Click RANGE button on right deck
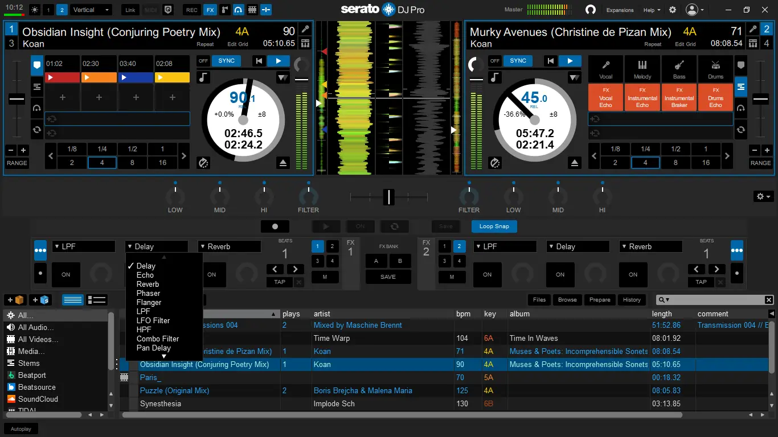 (x=760, y=163)
